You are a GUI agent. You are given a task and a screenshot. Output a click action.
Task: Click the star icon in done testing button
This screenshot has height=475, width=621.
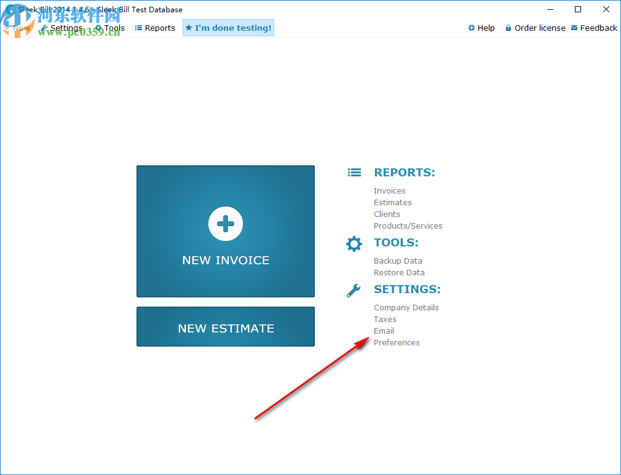pos(189,28)
